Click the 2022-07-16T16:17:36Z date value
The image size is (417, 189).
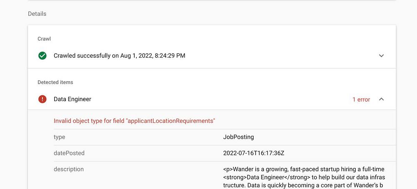[x=254, y=153]
